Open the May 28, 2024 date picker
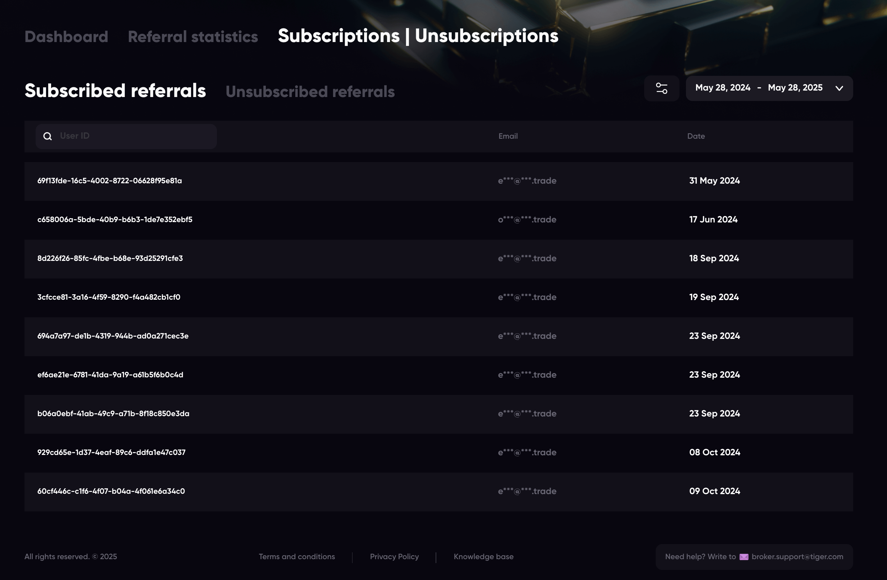Image resolution: width=887 pixels, height=580 pixels. click(x=723, y=88)
